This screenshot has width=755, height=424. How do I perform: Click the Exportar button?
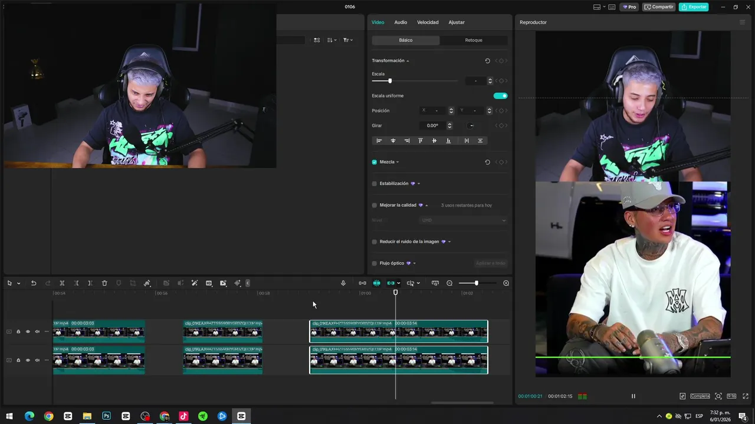pos(694,7)
